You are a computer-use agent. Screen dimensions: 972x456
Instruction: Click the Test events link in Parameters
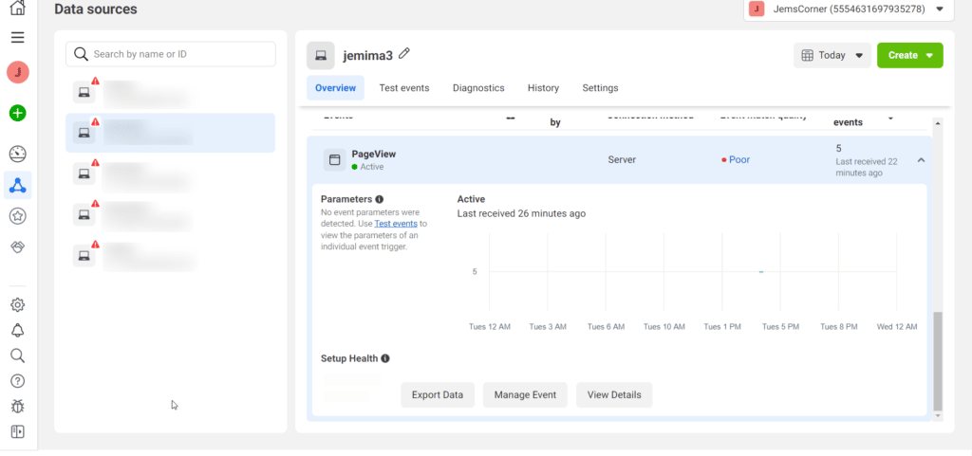[396, 224]
